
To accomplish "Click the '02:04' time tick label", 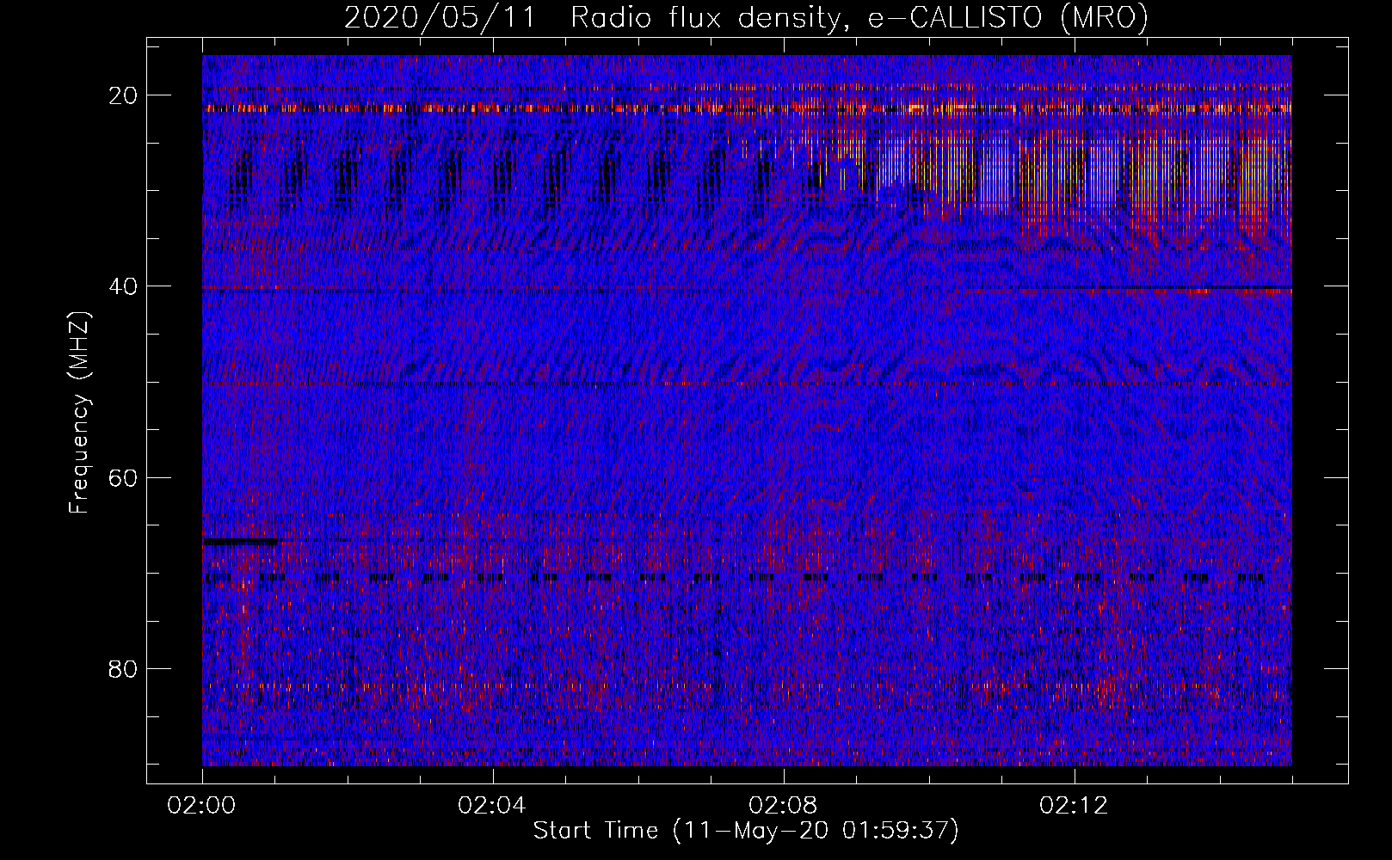I will (x=493, y=805).
